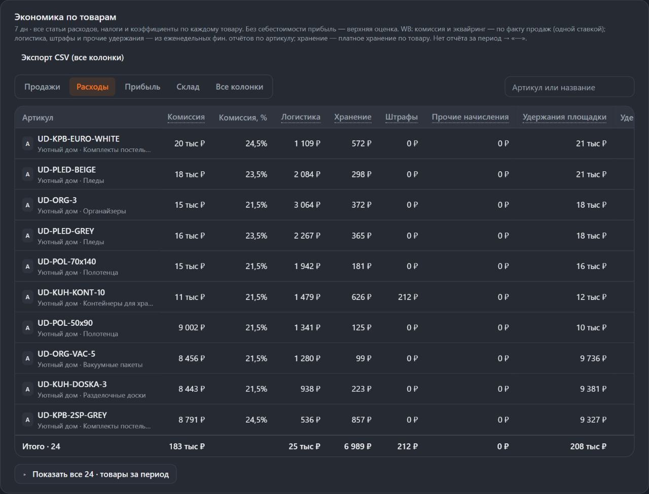Click the A badge beside UD-PLED-BEIGE

tap(27, 174)
